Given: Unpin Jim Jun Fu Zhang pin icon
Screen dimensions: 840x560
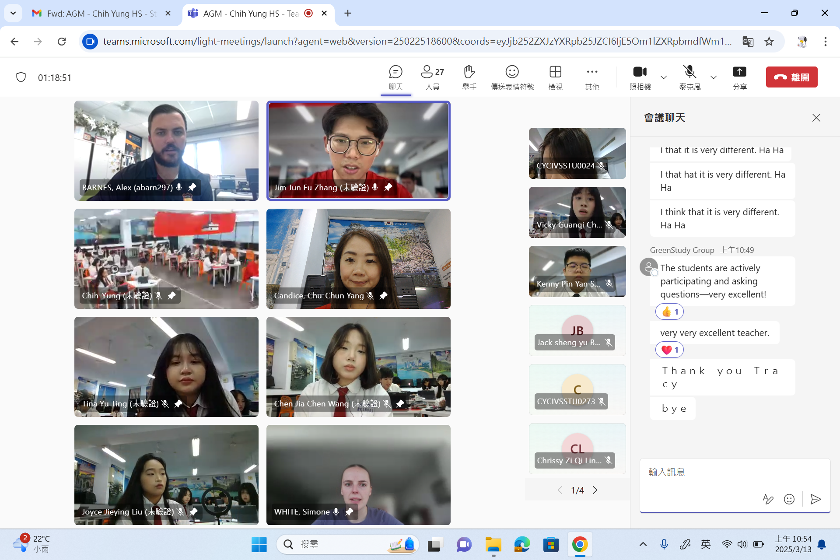Looking at the screenshot, I should [388, 187].
